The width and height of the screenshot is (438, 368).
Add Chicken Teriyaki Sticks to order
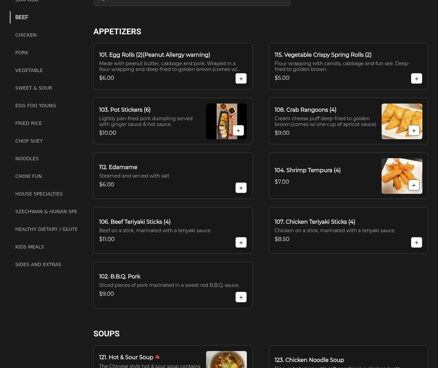tap(416, 242)
